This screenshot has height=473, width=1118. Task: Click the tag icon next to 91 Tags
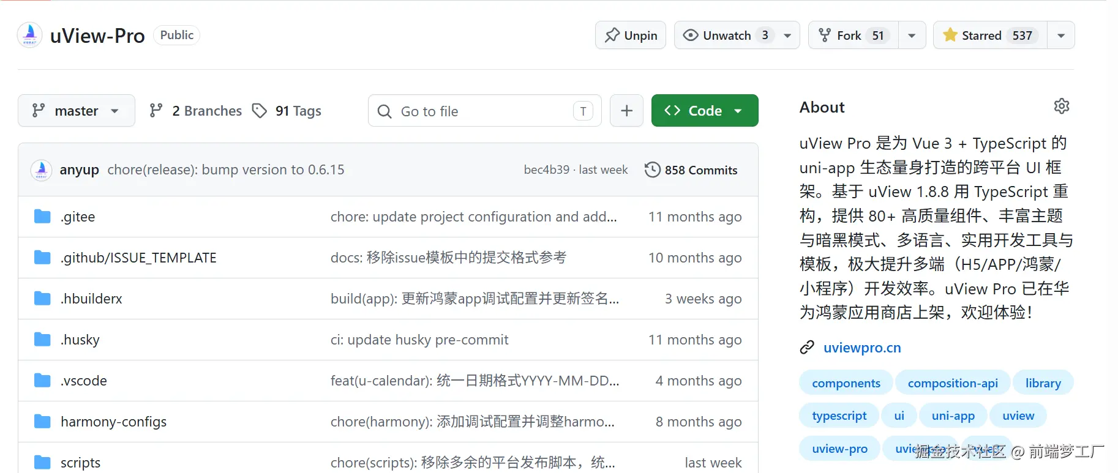260,111
